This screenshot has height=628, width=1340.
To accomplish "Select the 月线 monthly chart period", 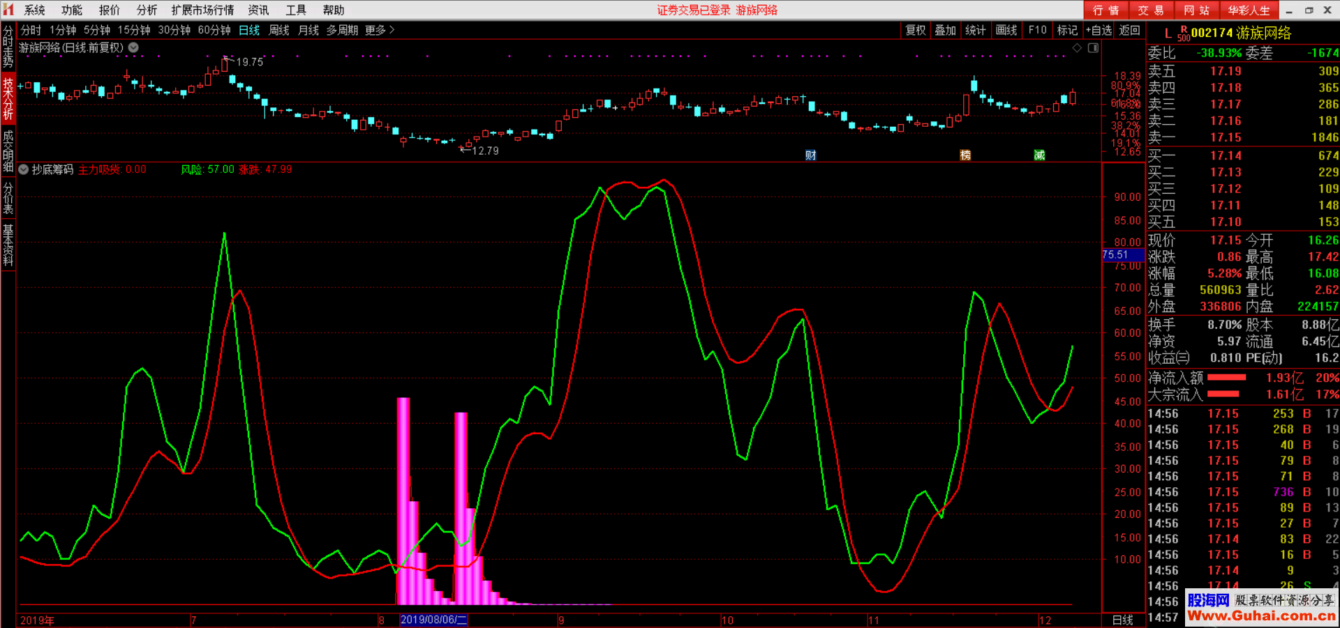I will pos(308,30).
